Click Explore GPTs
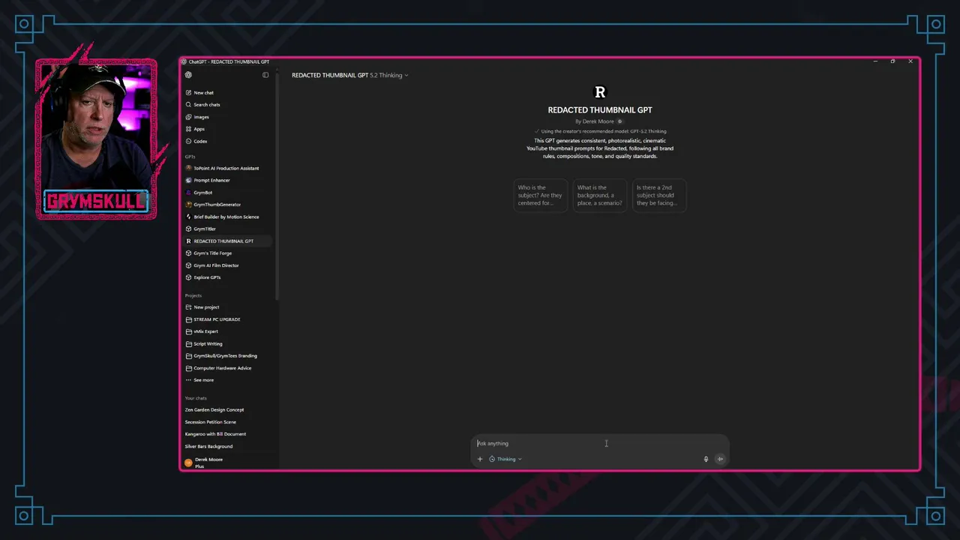Screen dimensions: 960x540 [x=227, y=277]
